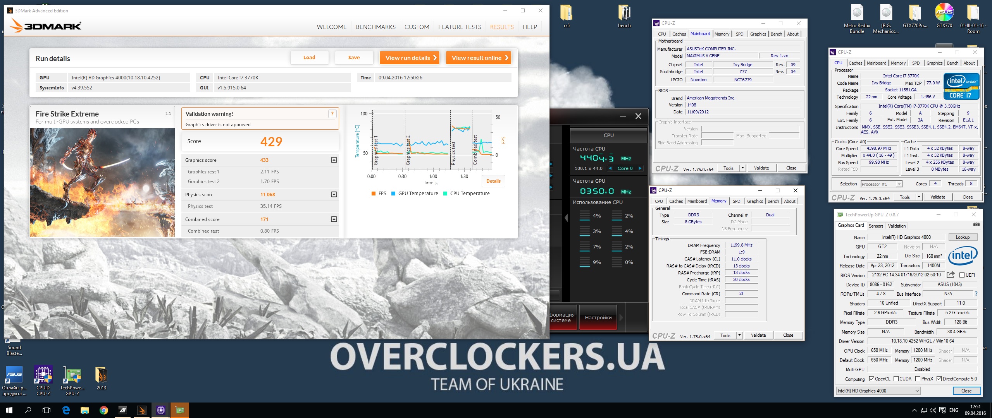The height and width of the screenshot is (418, 992).
Task: Collapse the Physics score section
Action: click(x=334, y=194)
